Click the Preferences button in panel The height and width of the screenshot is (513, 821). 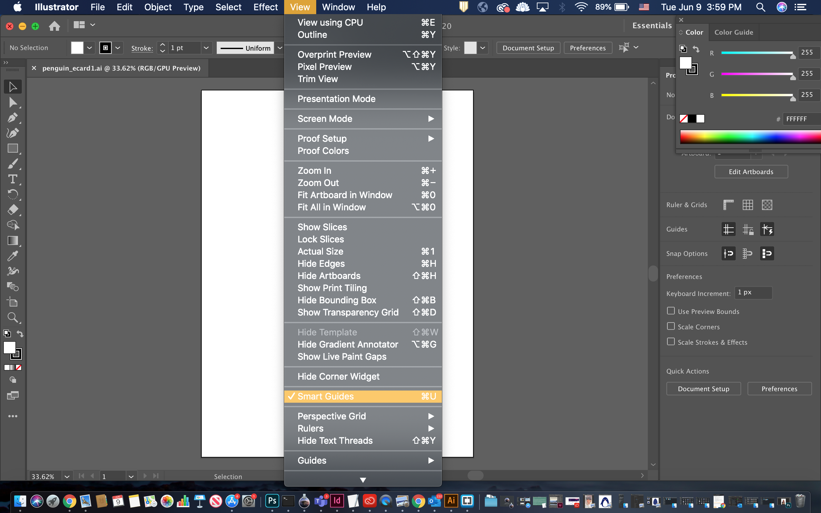(779, 389)
